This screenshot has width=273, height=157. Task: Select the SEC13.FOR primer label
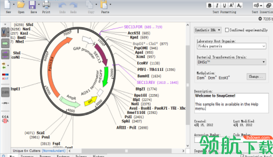[143, 27]
